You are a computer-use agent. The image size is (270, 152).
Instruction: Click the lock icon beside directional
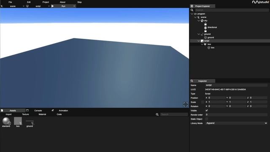pos(205,27)
